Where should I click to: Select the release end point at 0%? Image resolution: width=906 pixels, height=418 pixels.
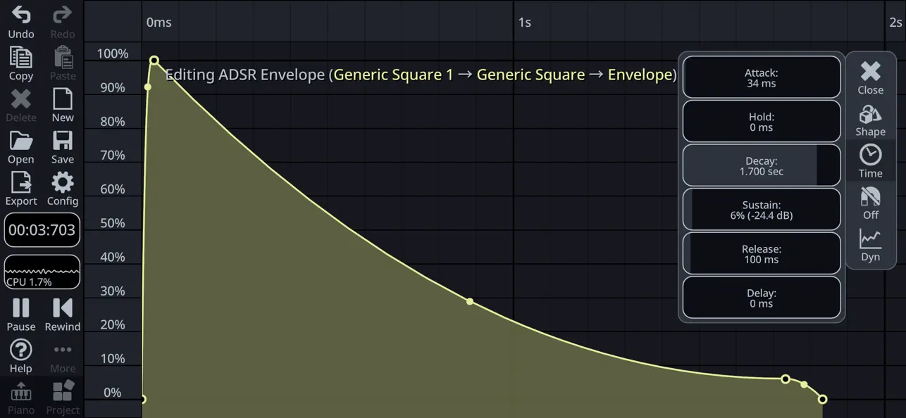coord(822,399)
